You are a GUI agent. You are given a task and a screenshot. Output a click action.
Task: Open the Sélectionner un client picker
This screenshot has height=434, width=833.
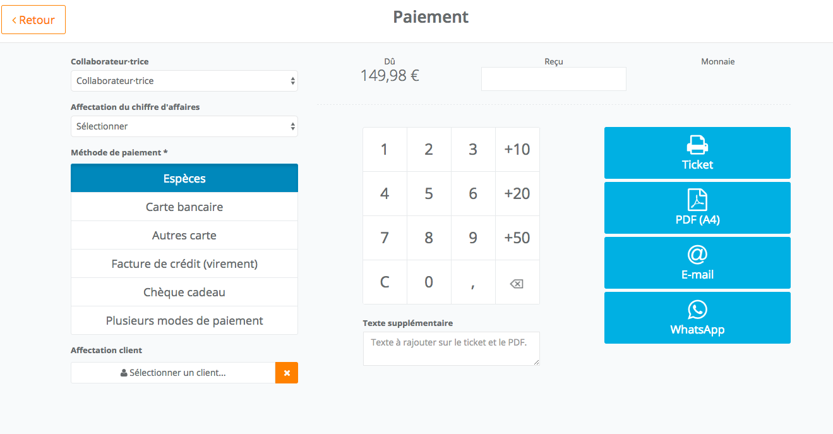(173, 373)
